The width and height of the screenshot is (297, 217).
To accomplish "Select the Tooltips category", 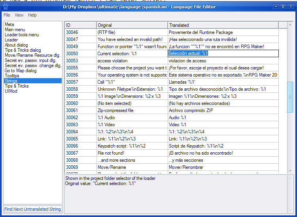I will point(12,76).
